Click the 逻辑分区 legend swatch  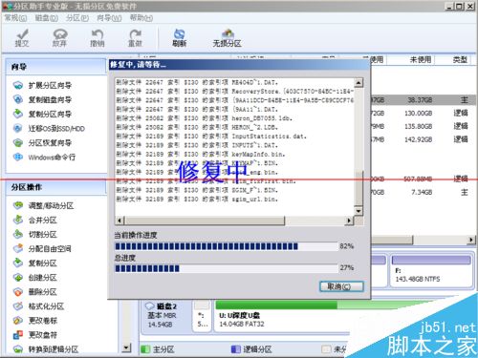[x=236, y=349]
